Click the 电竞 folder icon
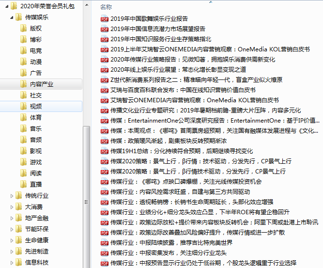 pos(23,50)
